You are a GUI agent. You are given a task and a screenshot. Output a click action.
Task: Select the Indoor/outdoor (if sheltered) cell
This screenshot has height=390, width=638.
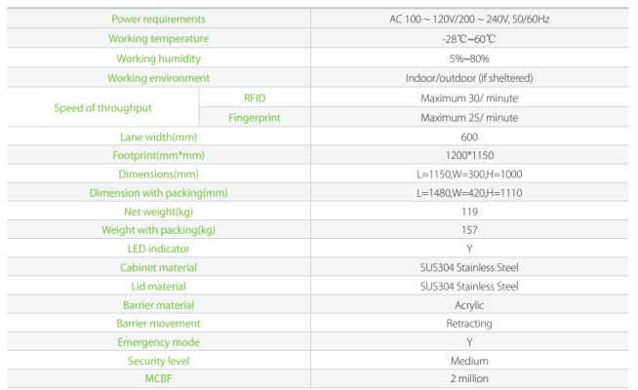pos(469,78)
